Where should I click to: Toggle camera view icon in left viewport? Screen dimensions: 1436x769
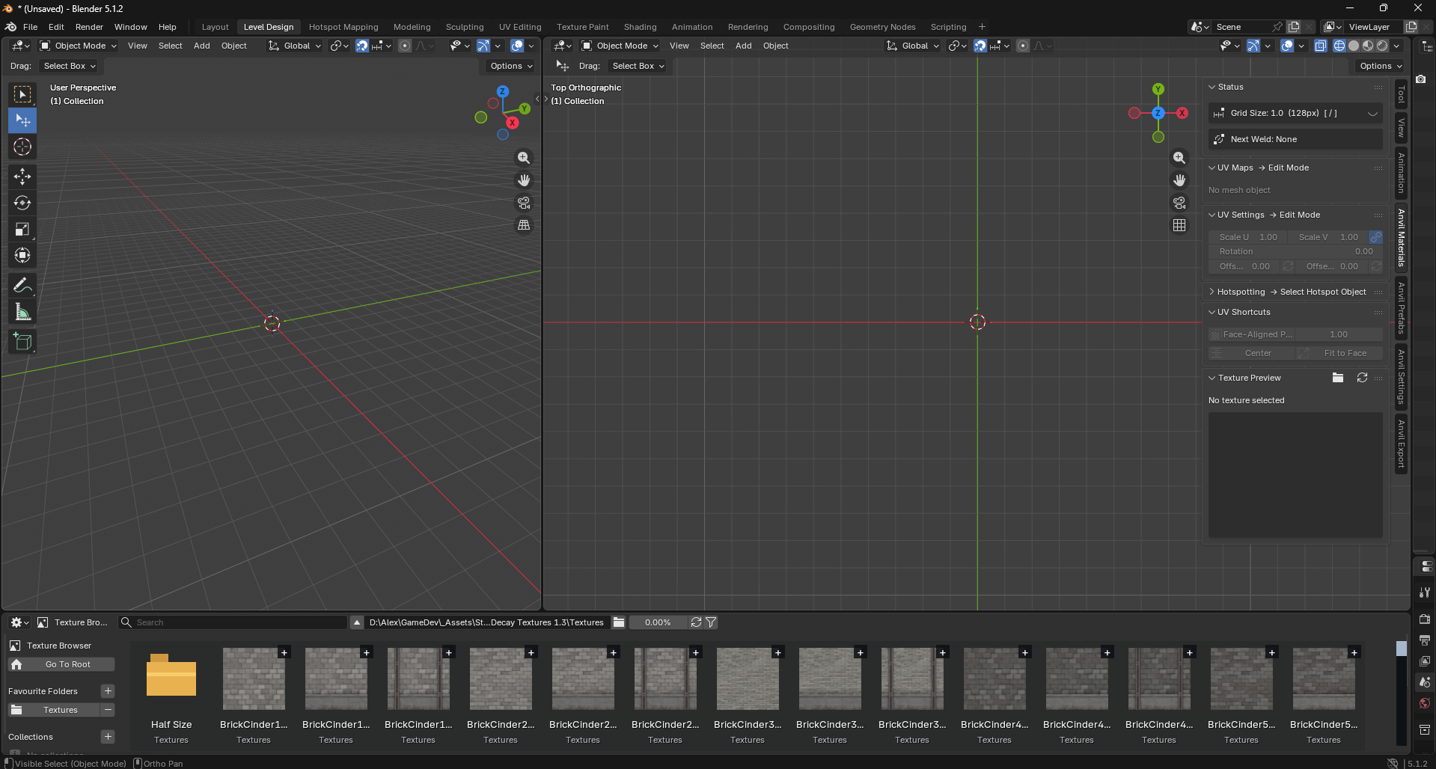524,203
